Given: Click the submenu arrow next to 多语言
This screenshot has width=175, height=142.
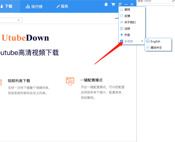Looking at the screenshot, I should click(142, 41).
